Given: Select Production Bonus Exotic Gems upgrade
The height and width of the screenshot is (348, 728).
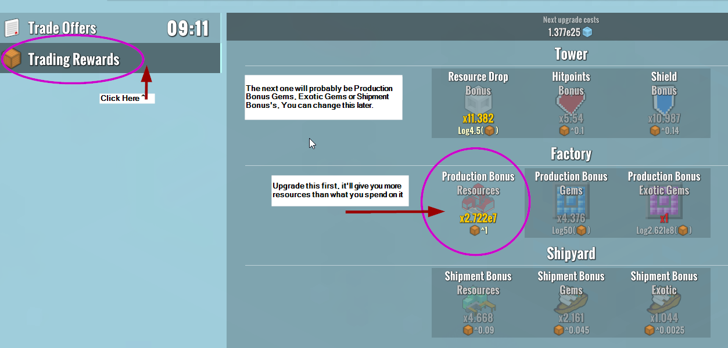Looking at the screenshot, I should coord(664,203).
